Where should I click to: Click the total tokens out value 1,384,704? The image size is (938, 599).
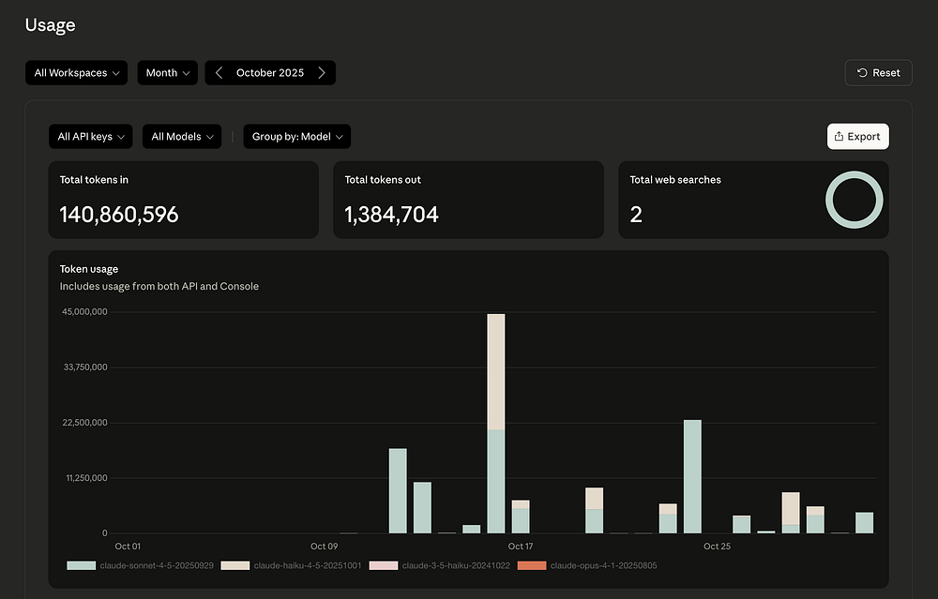click(392, 215)
